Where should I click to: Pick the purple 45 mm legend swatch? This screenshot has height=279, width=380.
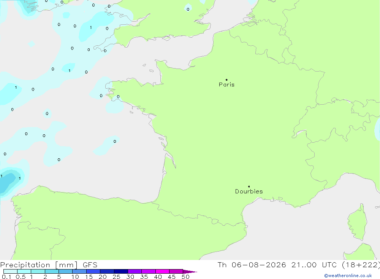[176, 271]
